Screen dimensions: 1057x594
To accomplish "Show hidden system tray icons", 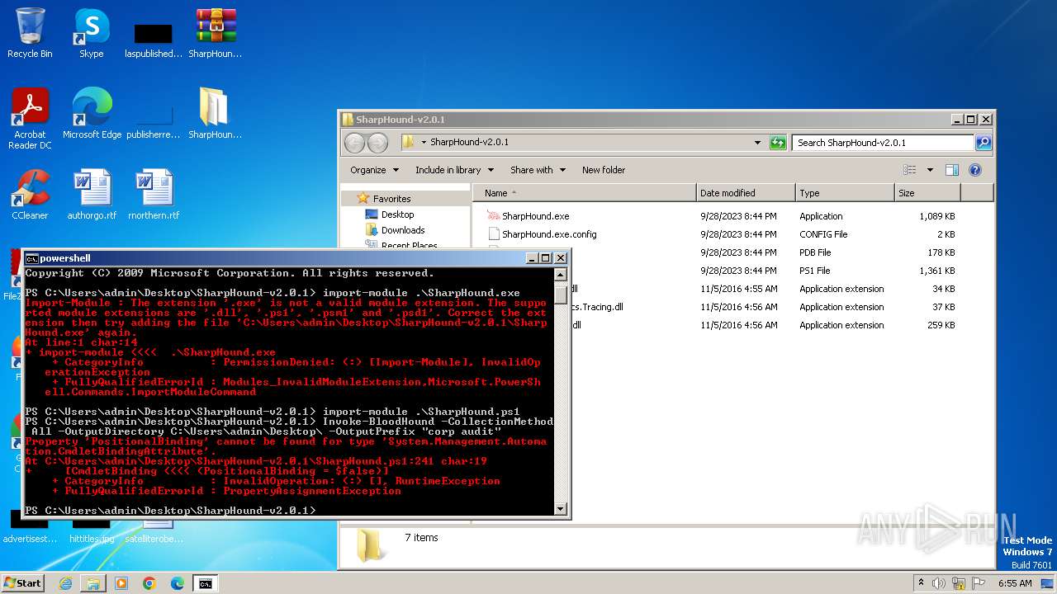I will pyautogui.click(x=921, y=583).
